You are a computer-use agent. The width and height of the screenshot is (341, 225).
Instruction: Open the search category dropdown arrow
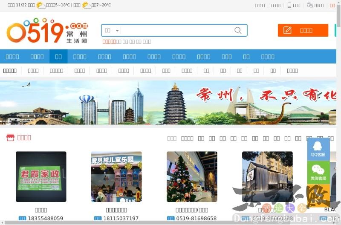click(x=117, y=30)
